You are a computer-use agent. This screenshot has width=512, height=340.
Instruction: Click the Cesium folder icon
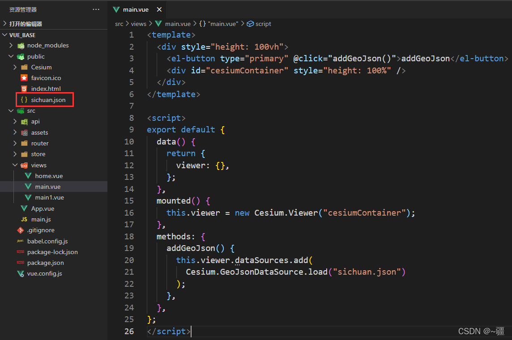point(24,67)
